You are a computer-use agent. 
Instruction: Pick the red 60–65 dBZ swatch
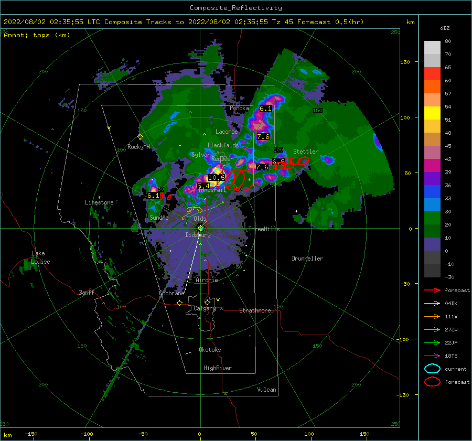point(432,74)
